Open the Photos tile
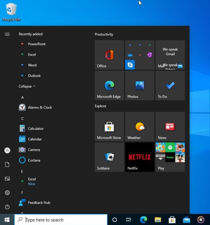The height and width of the screenshot is (225, 210). click(x=140, y=86)
